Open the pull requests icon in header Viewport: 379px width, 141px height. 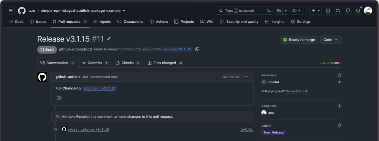[338, 11]
